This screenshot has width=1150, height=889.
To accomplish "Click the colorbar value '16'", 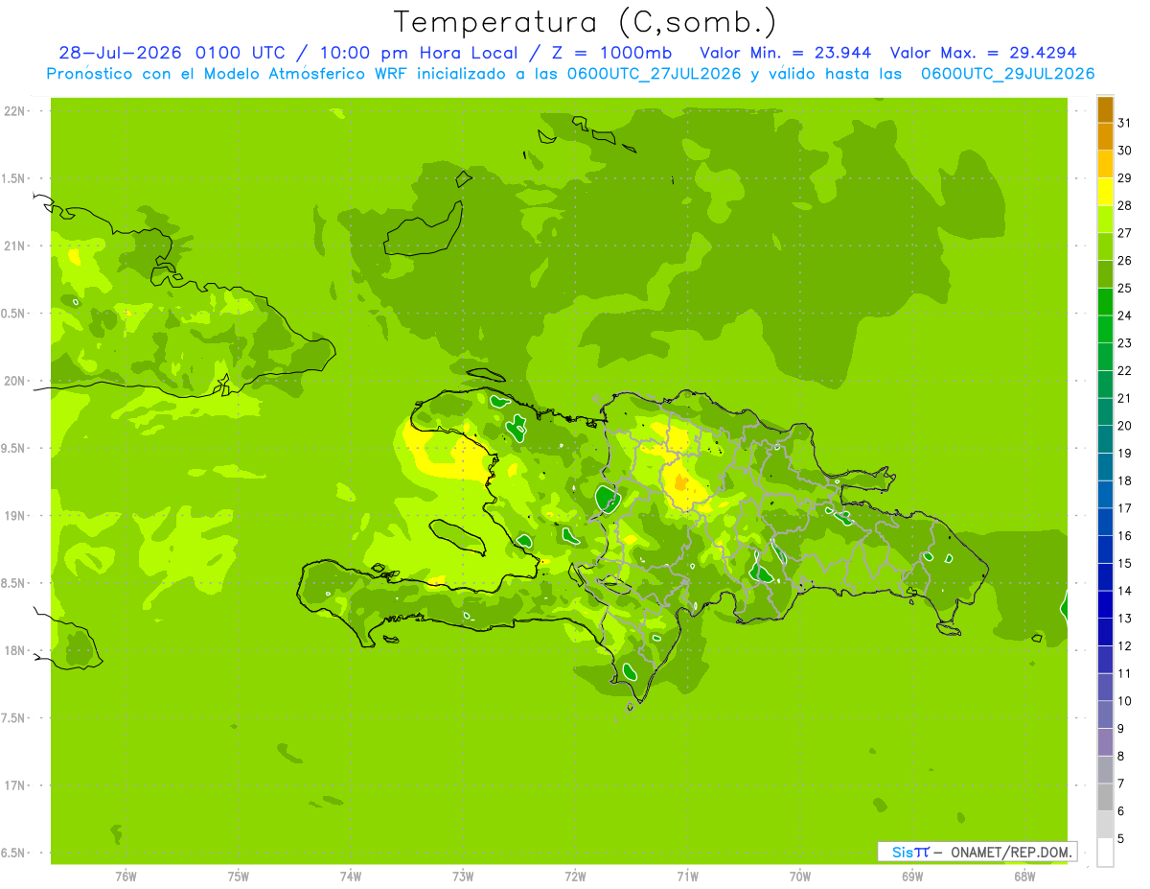I will (x=1124, y=535).
